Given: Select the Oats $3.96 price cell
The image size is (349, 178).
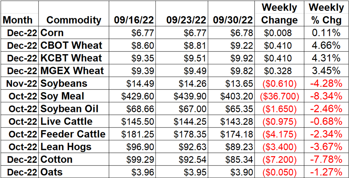Looking at the screenshot, I should tap(132, 172).
